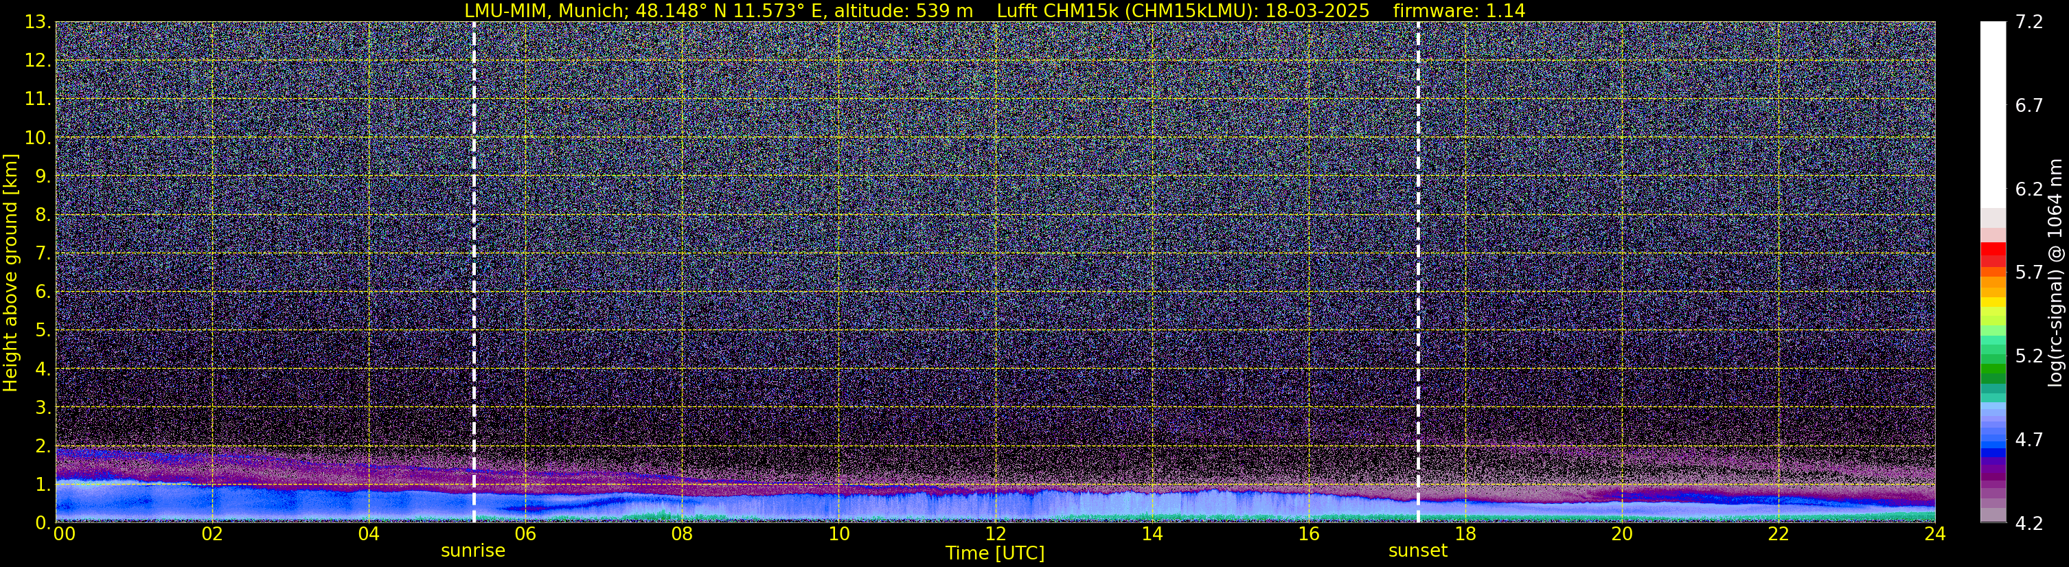Viewport: 2069px width, 567px height.
Task: Select the white dashed sunrise line
Action: coord(474,273)
